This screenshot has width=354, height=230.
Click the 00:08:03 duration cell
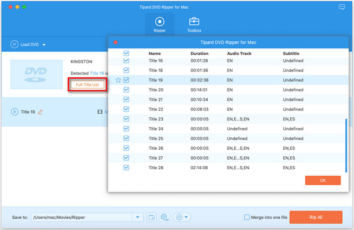click(x=199, y=109)
